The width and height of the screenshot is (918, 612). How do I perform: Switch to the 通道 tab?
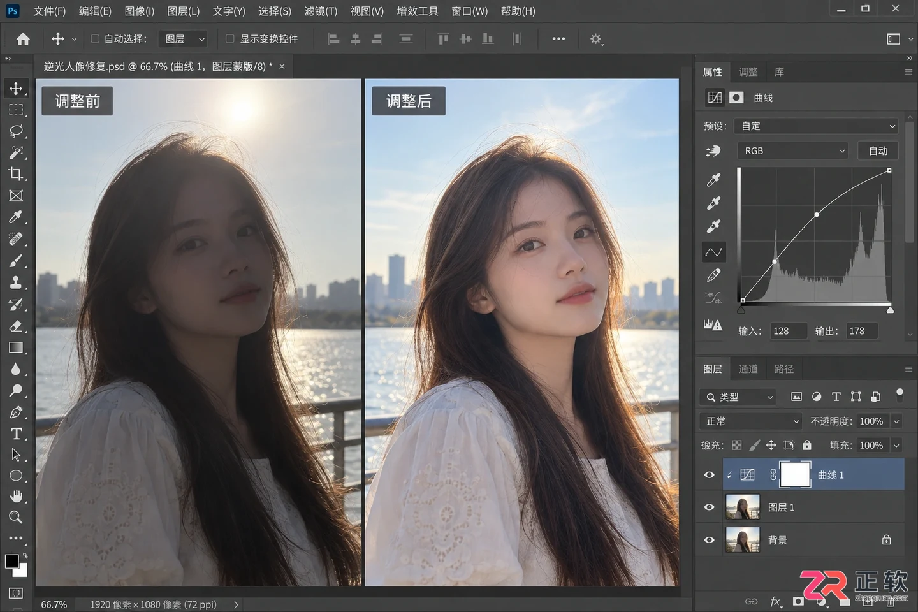point(748,369)
